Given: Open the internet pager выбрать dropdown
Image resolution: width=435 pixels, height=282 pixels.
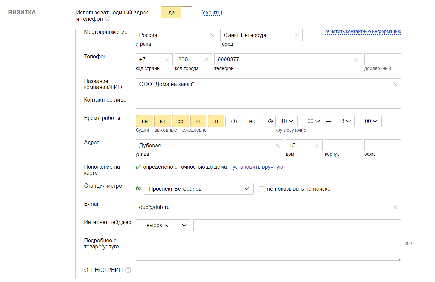Looking at the screenshot, I should [163, 225].
